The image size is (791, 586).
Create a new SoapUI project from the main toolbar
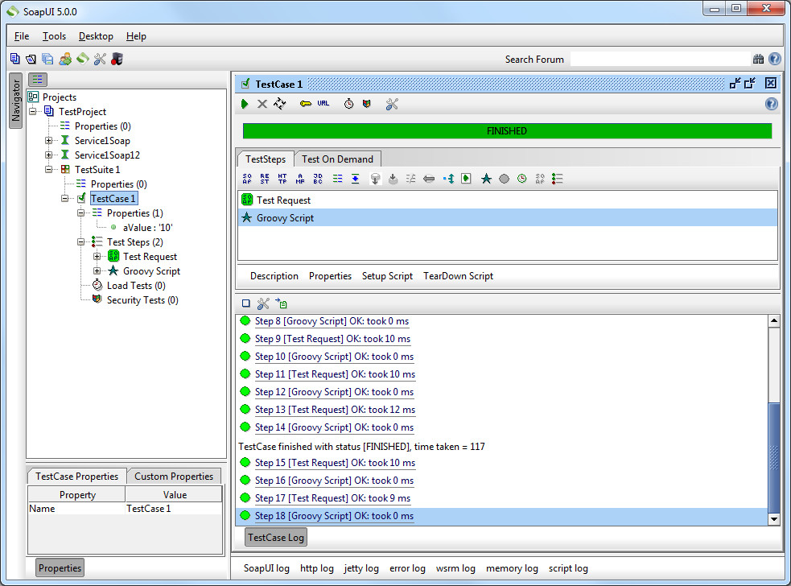15,59
